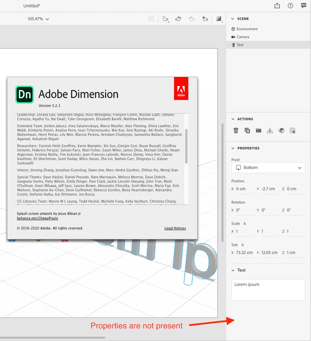Open the Legal Notices link
The height and width of the screenshot is (341, 311).
click(175, 228)
